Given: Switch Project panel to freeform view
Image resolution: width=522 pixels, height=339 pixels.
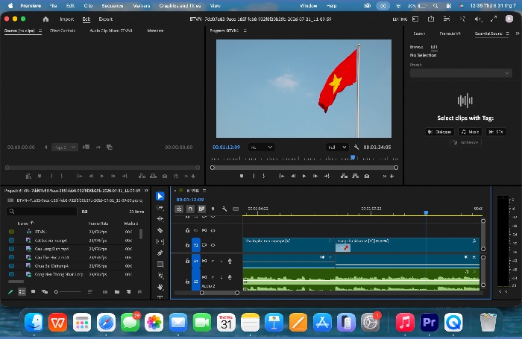Looking at the screenshot, I should pyautogui.click(x=45, y=292).
